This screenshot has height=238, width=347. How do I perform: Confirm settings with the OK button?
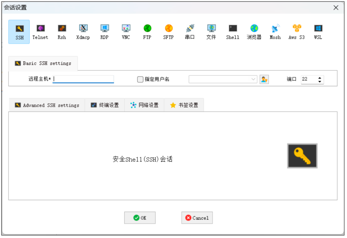139,218
